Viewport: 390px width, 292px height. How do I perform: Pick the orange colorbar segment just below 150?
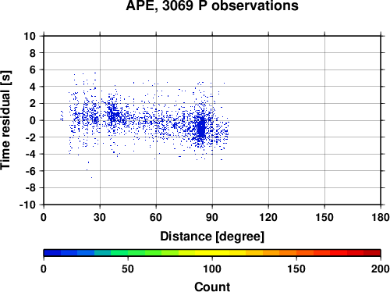pos(288,253)
